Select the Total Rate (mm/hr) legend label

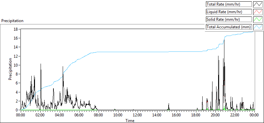point(229,4)
